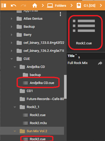Click the Rock2.cue caption under artwork
105x141 pixels.
tap(84, 43)
